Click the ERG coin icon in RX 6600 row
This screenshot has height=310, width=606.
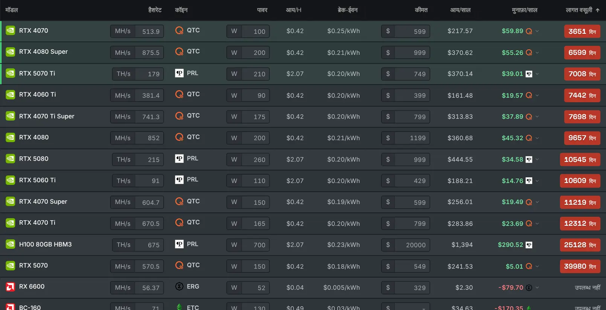coord(179,286)
